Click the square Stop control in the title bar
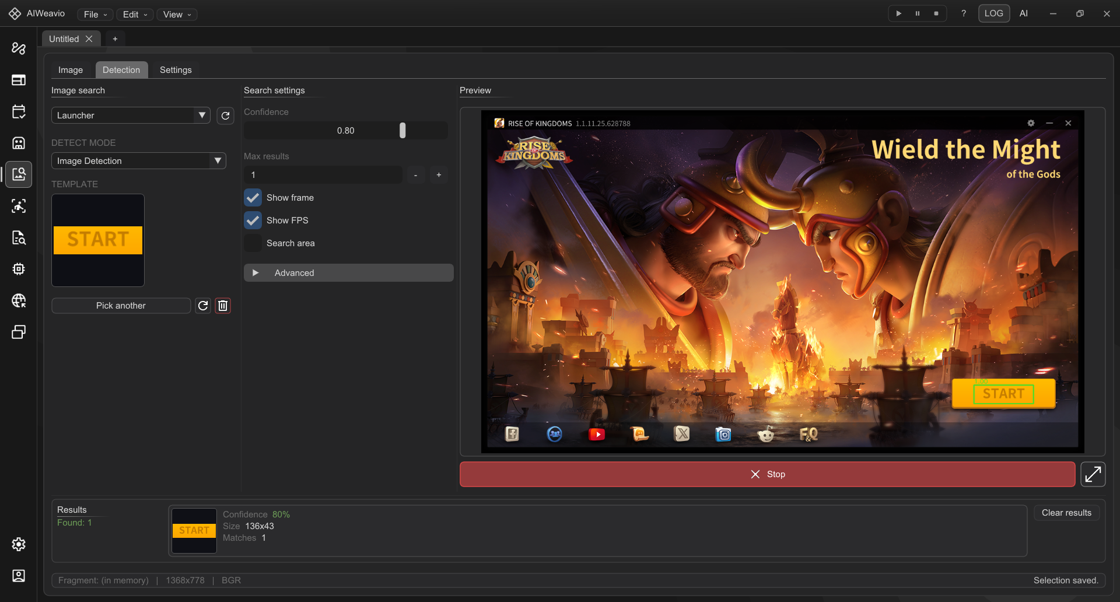Viewport: 1120px width, 602px height. [x=936, y=13]
